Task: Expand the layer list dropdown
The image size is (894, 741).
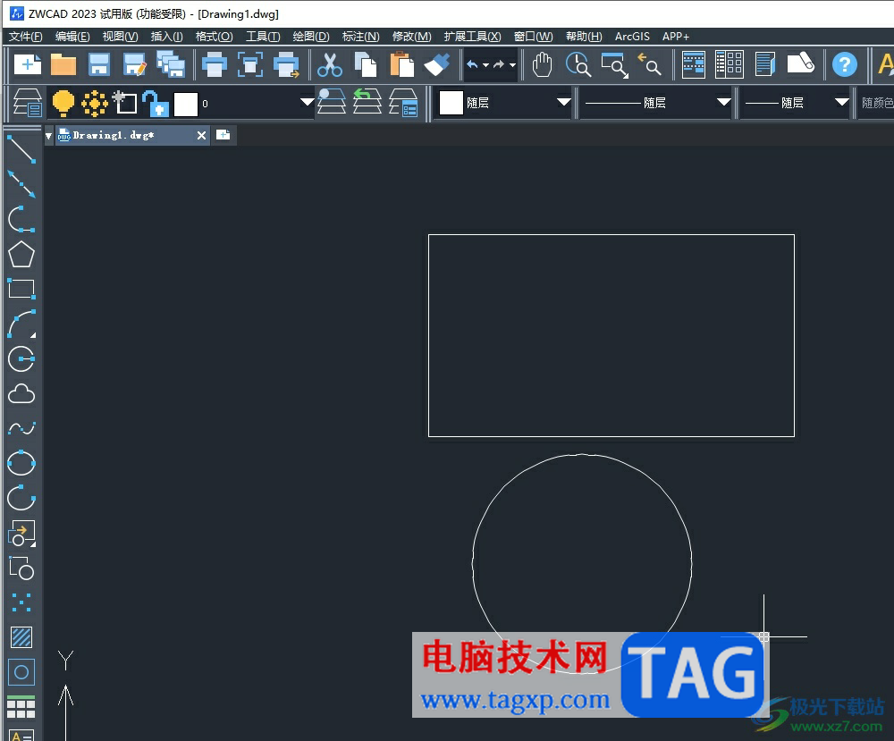Action: (x=307, y=103)
